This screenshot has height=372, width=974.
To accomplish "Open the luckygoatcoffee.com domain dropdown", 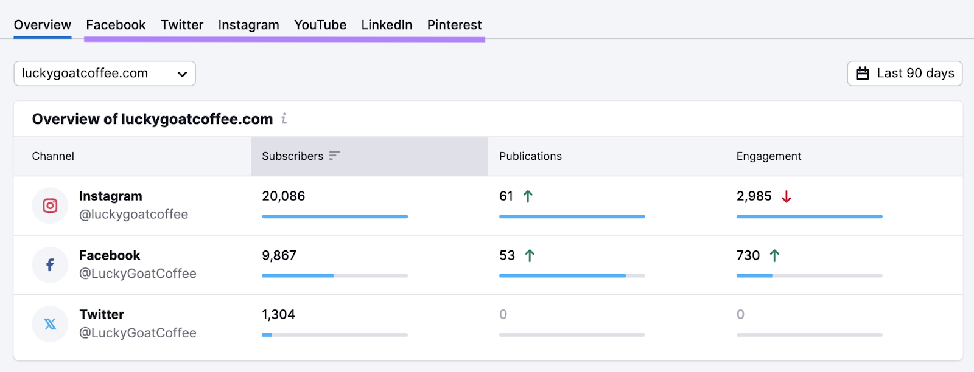I will pos(105,74).
